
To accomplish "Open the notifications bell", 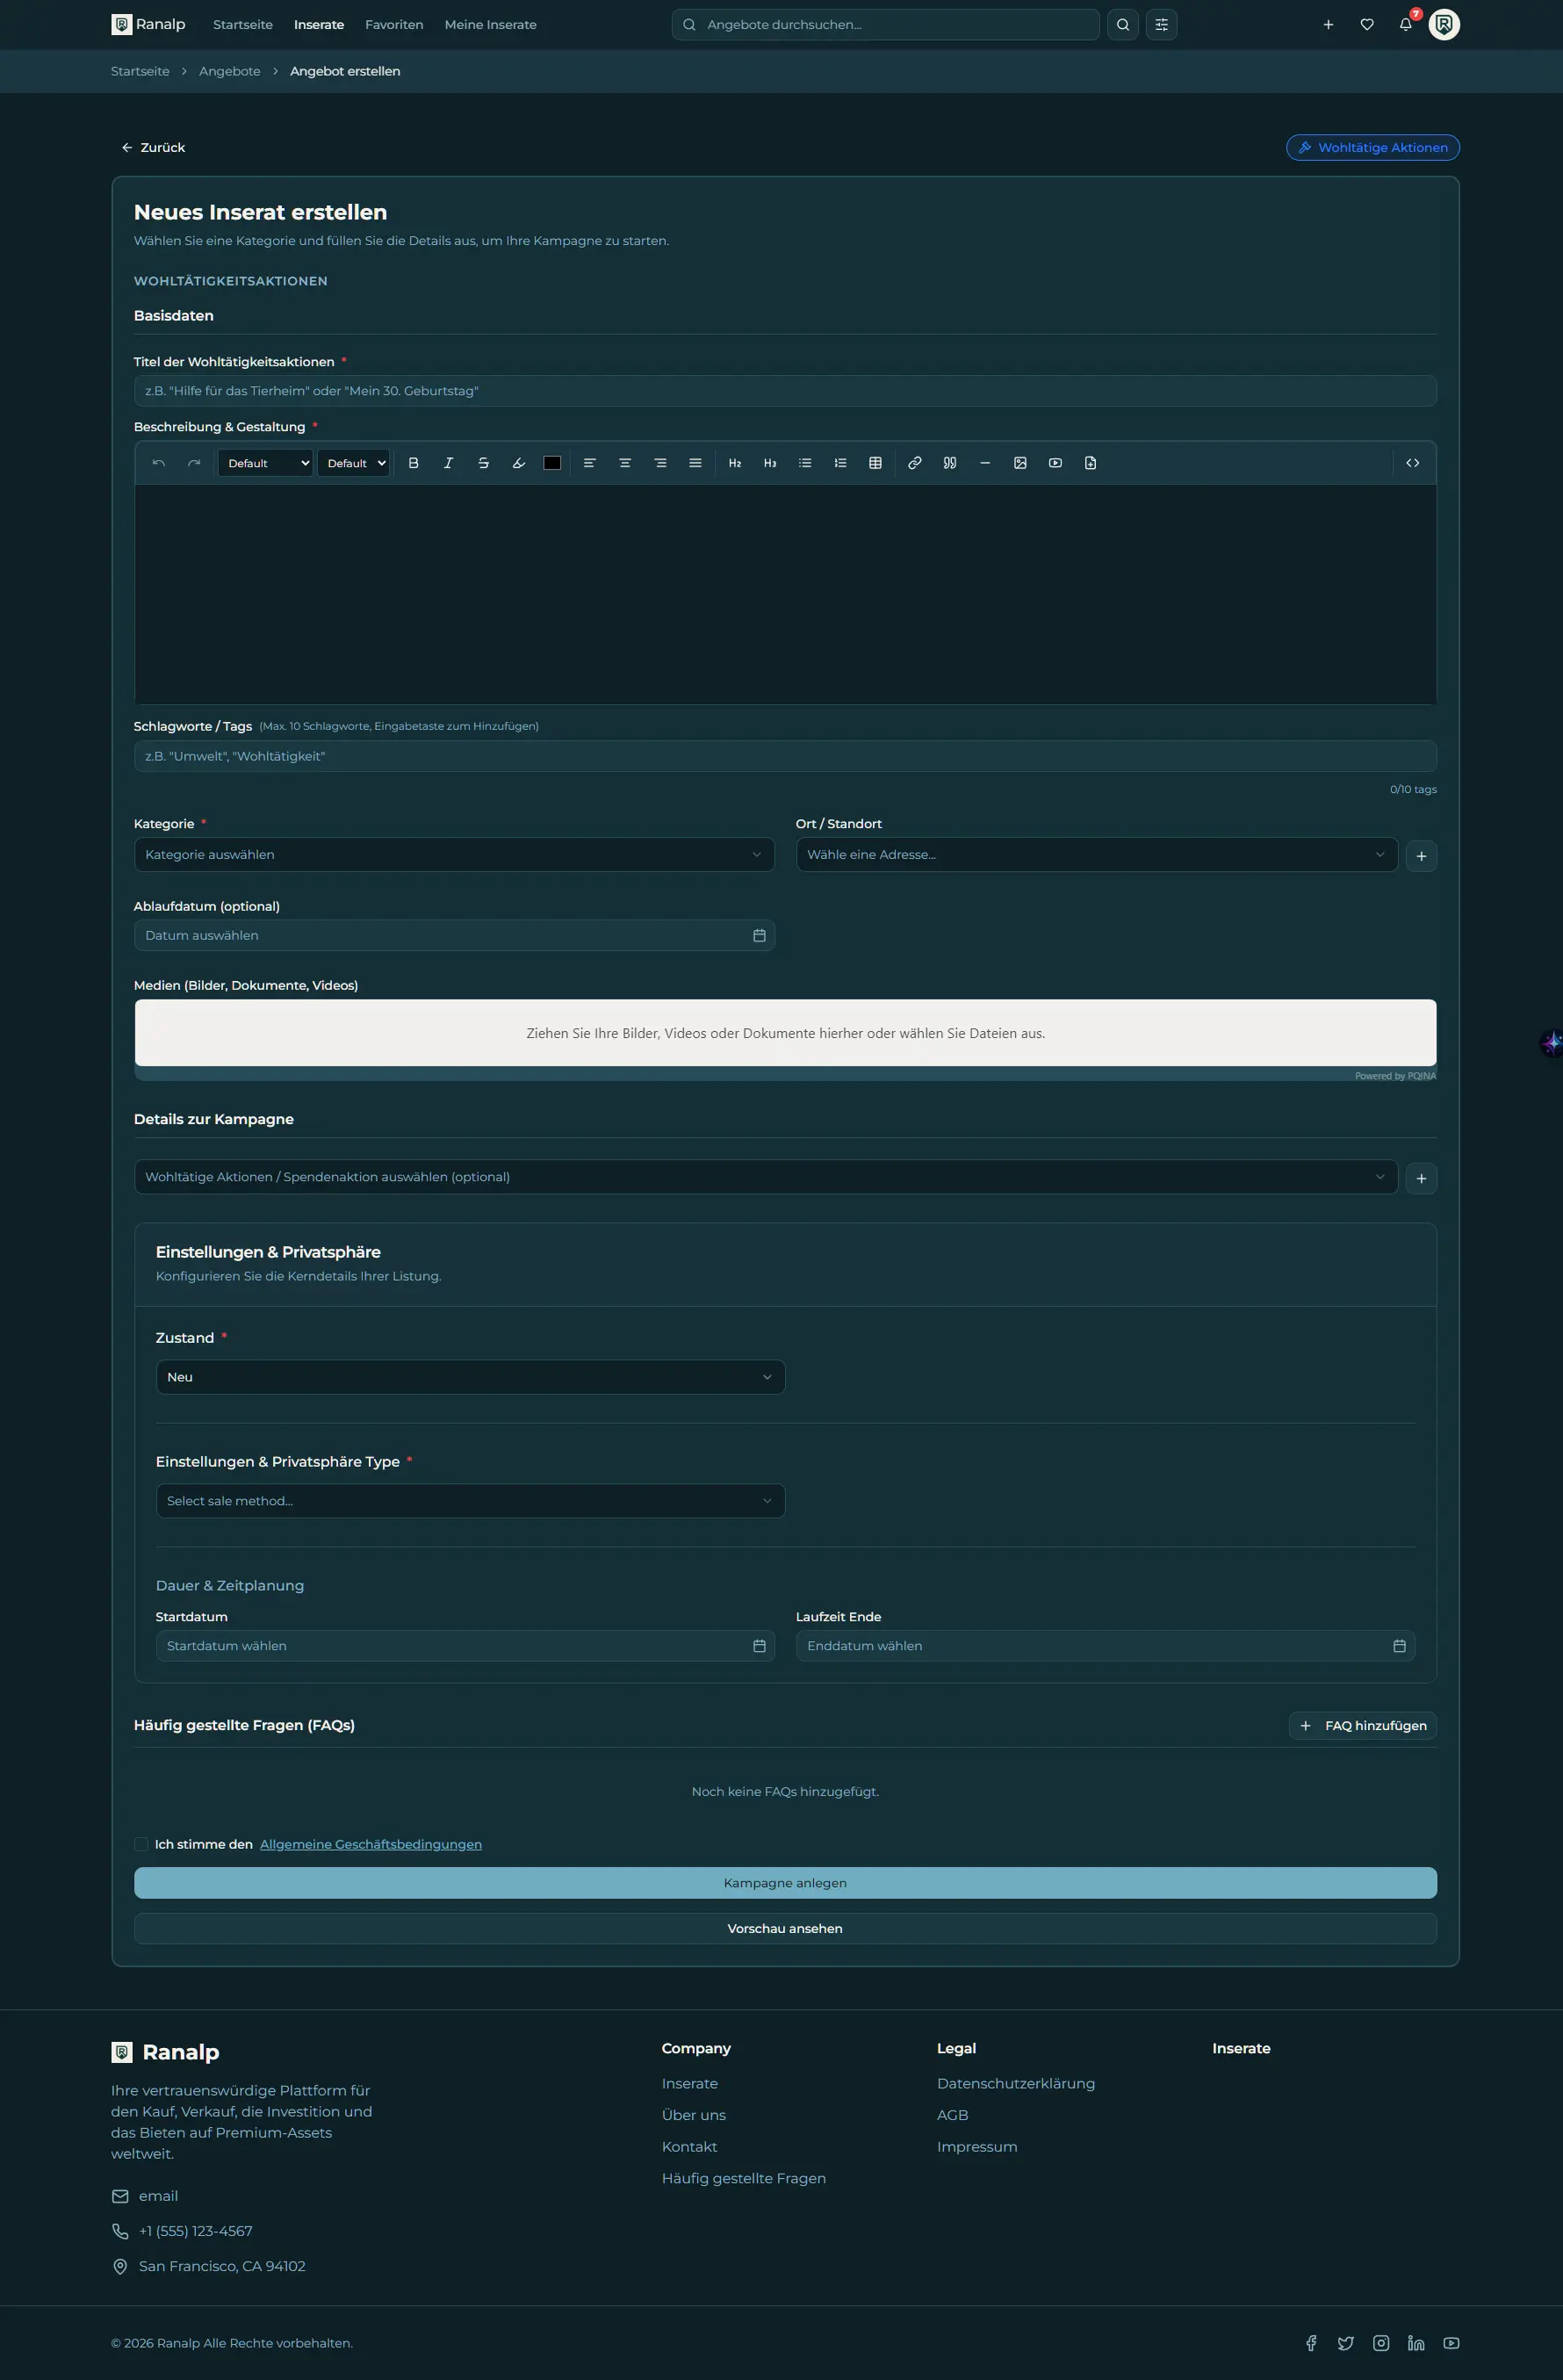I will (1405, 25).
